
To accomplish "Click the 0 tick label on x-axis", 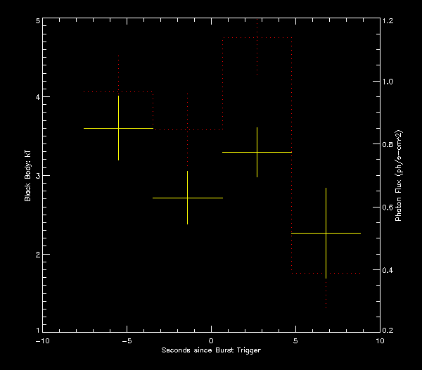I will point(211,341).
